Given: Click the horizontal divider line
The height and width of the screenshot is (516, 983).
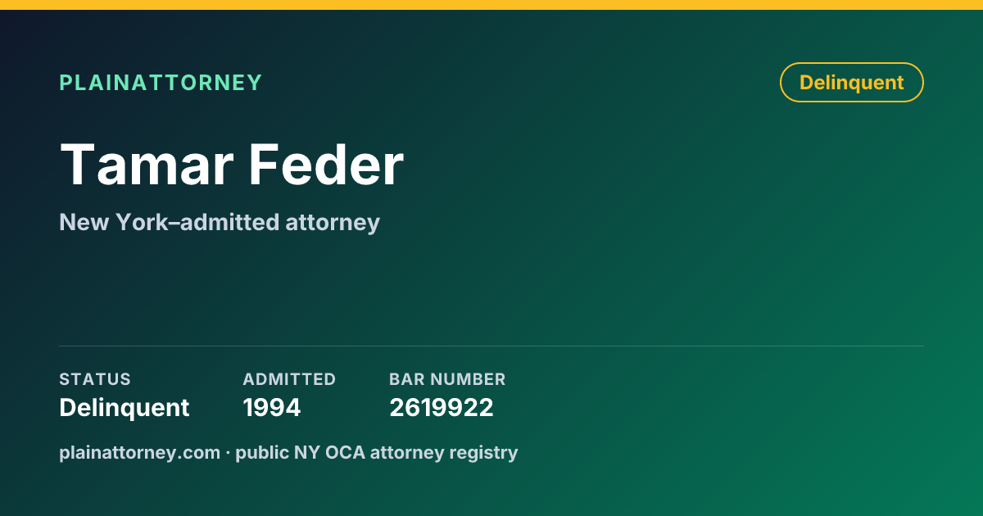Looking at the screenshot, I should [491, 346].
